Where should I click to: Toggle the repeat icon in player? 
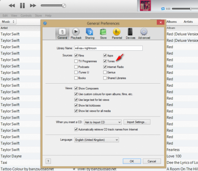163,9
